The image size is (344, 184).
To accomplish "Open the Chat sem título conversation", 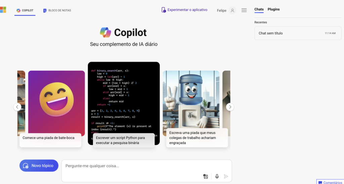I will coord(298,33).
